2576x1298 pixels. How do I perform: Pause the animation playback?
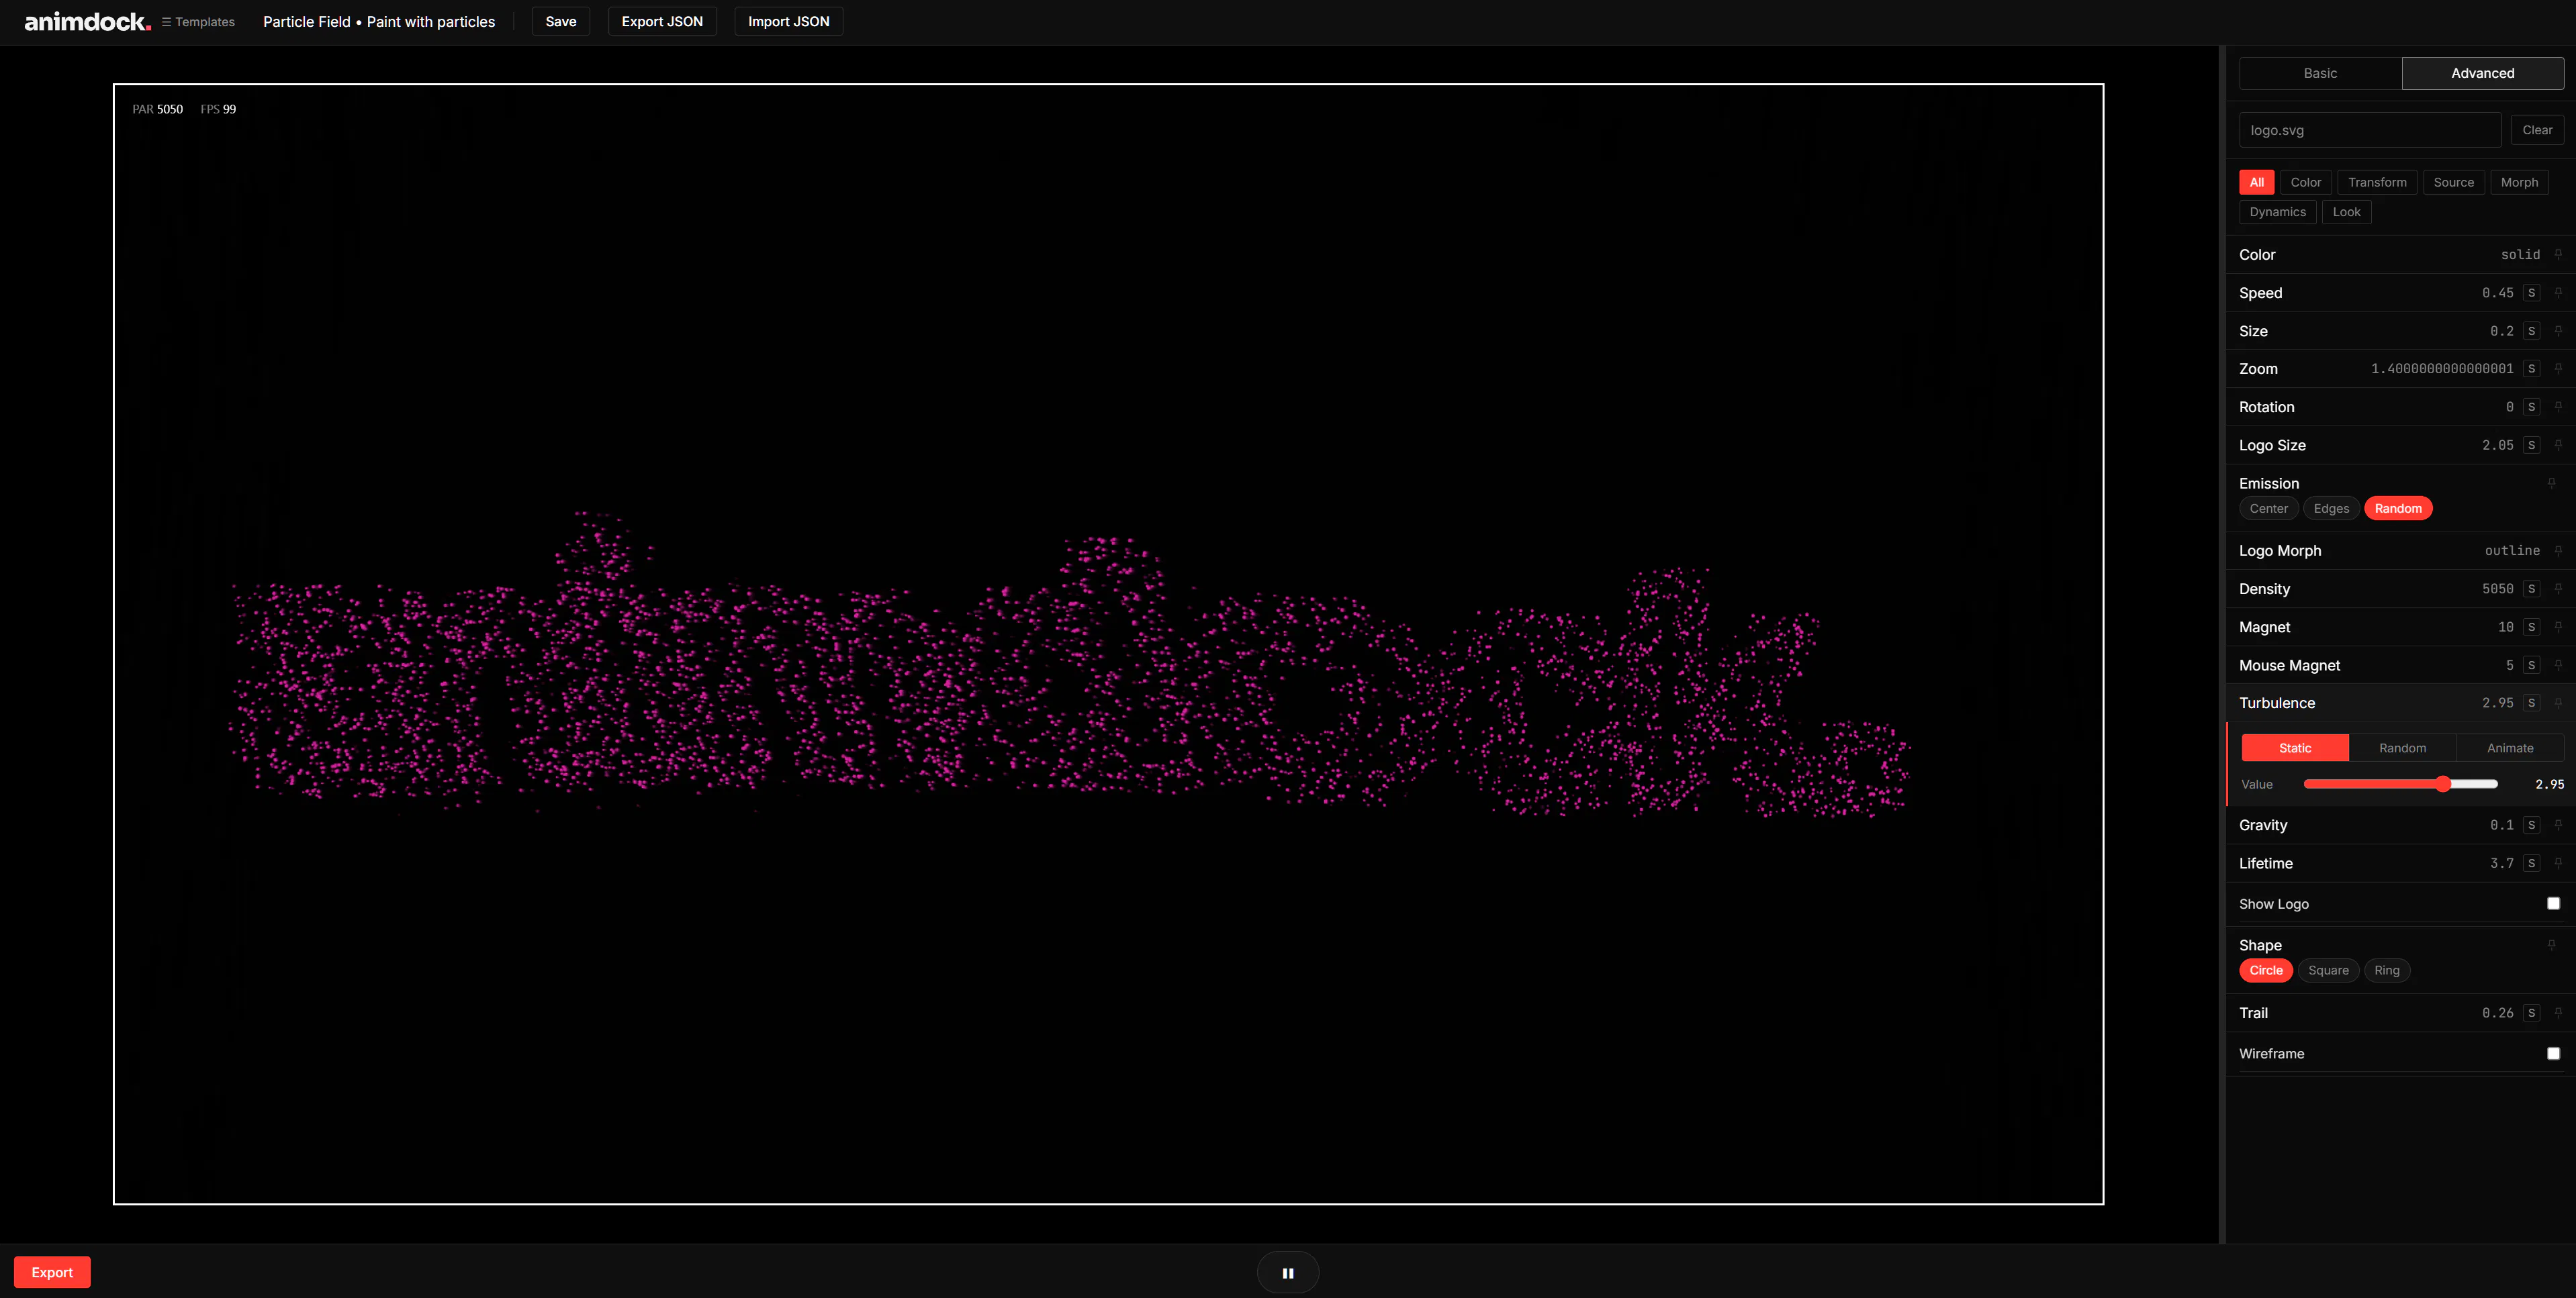click(x=1288, y=1273)
